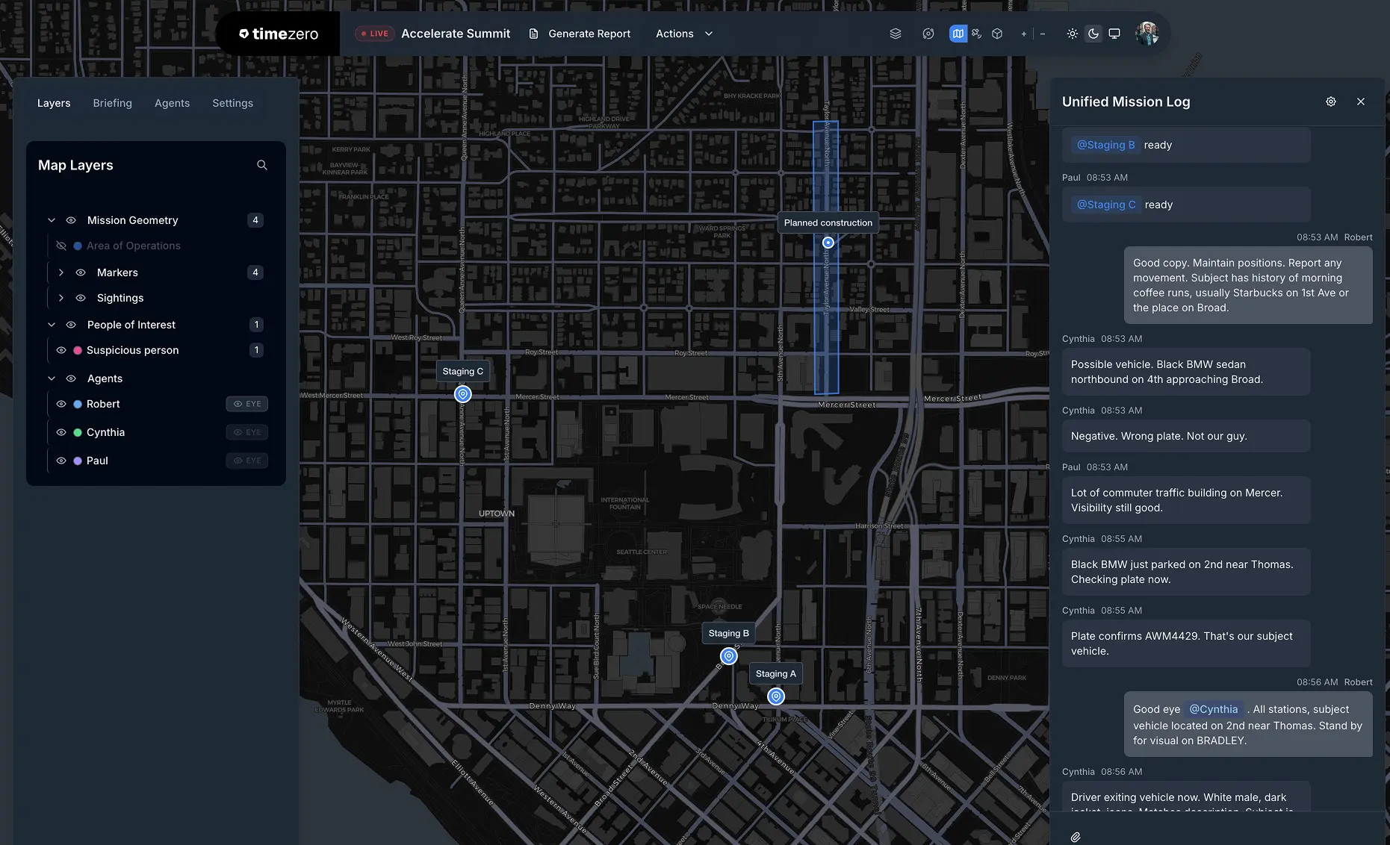The image size is (1390, 845).
Task: Switch to 3D cube view
Action: [996, 34]
